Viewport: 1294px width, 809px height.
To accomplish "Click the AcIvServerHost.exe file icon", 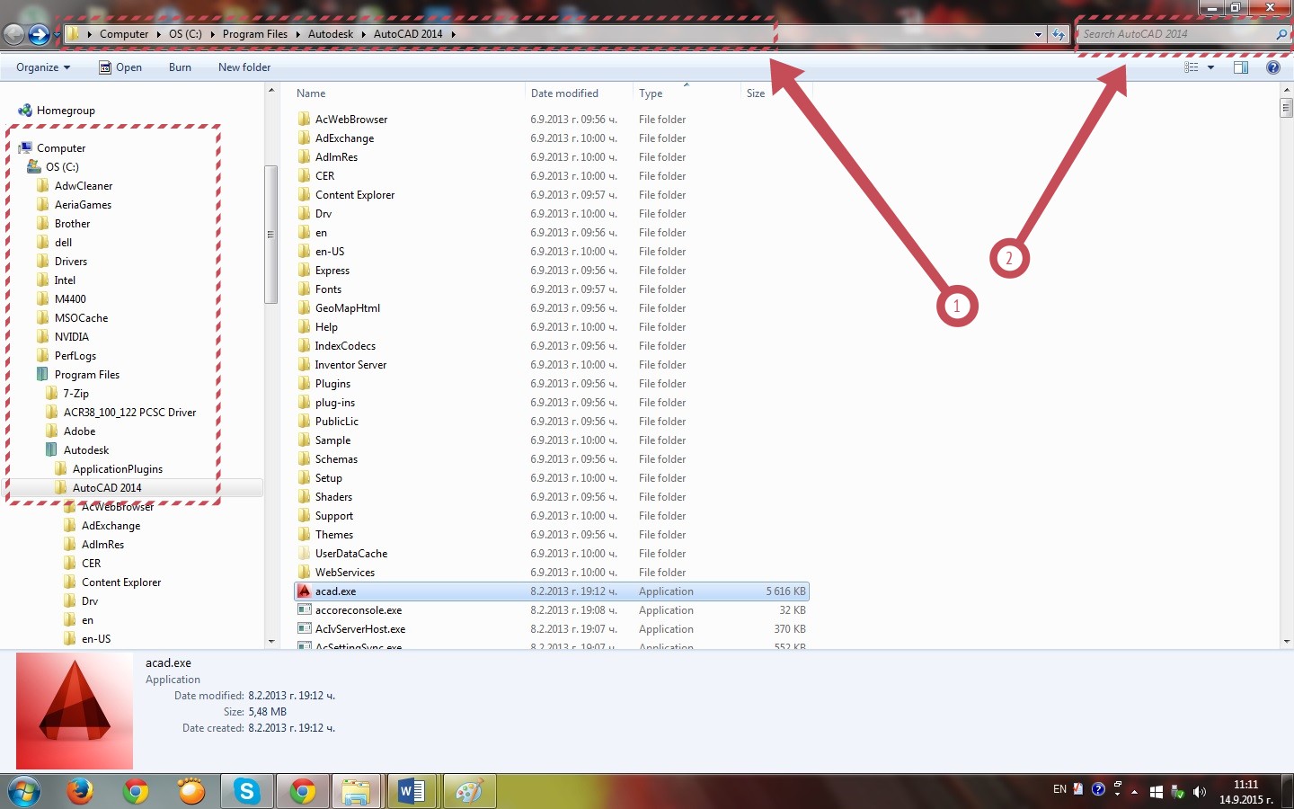I will (305, 629).
